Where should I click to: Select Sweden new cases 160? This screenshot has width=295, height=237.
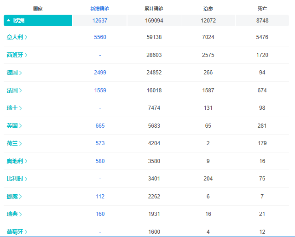[100, 214]
